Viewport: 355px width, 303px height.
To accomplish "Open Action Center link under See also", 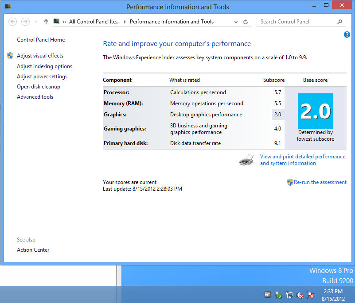I will tap(33, 250).
